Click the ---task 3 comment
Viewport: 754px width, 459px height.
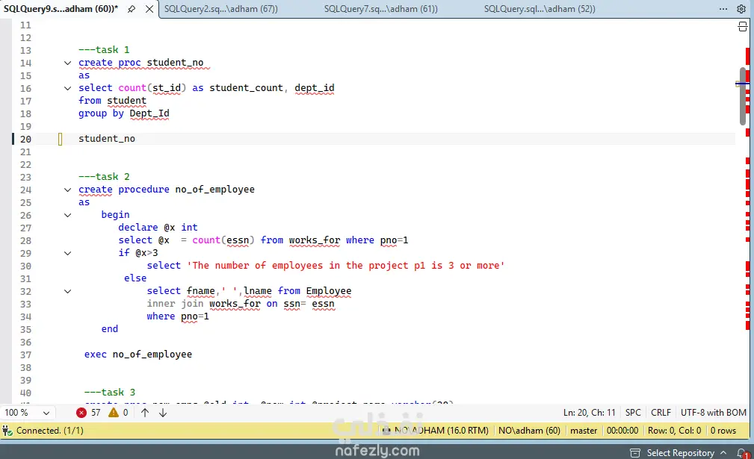tap(110, 393)
